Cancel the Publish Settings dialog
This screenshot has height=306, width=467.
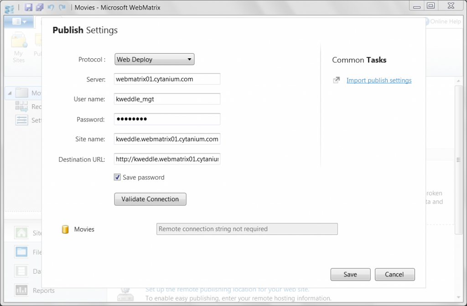point(394,275)
